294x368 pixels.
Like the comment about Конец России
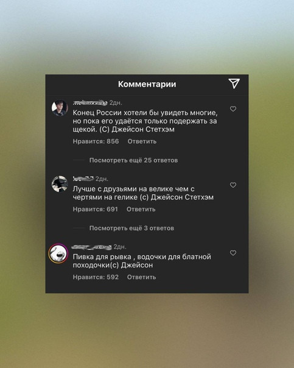point(233,109)
